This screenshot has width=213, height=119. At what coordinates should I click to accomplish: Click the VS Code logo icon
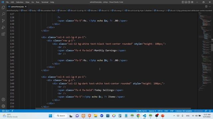(x=2, y=2)
